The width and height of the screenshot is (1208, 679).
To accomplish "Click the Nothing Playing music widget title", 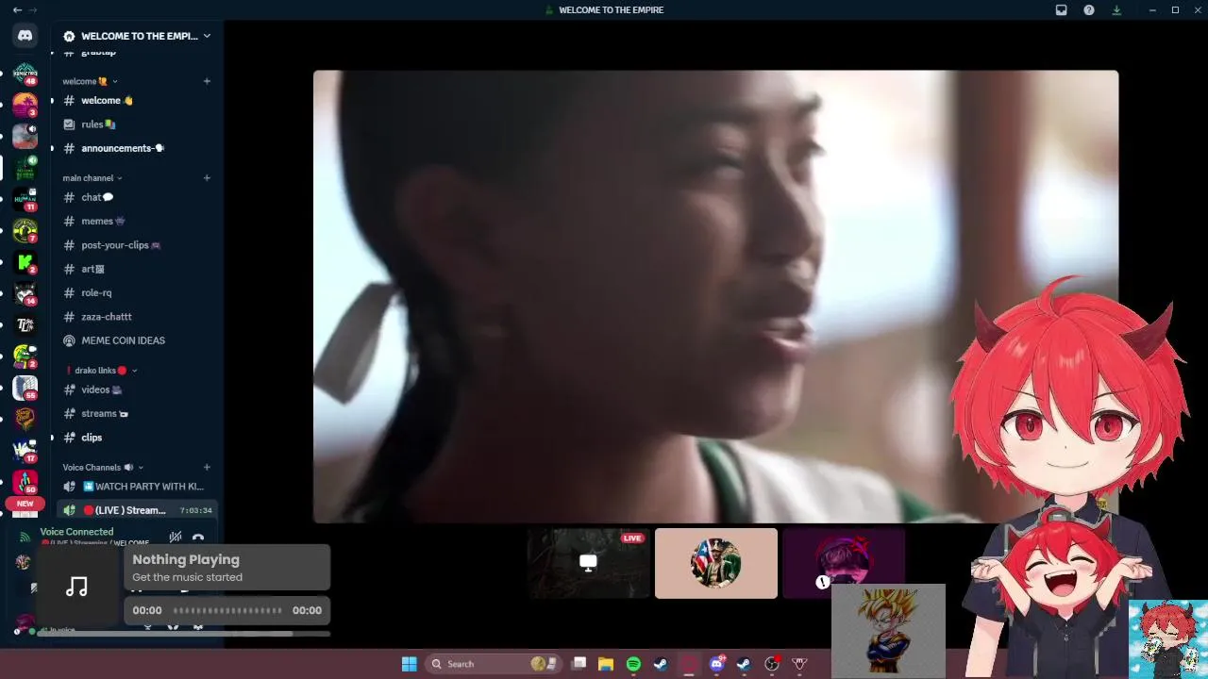I will coord(186,559).
